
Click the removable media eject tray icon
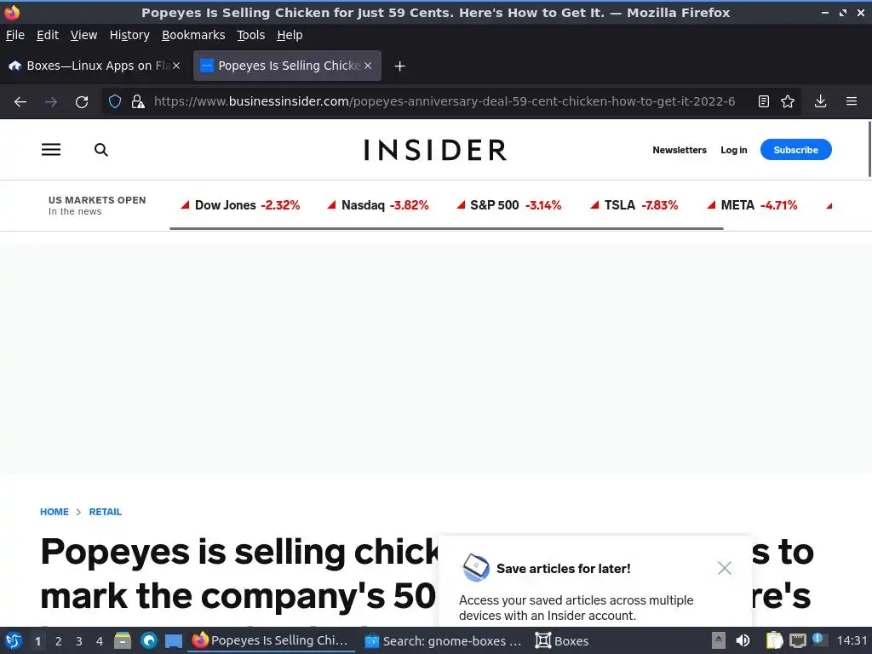719,640
